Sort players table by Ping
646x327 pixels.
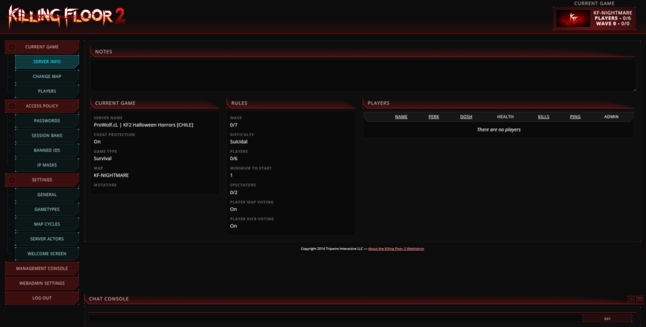(575, 117)
